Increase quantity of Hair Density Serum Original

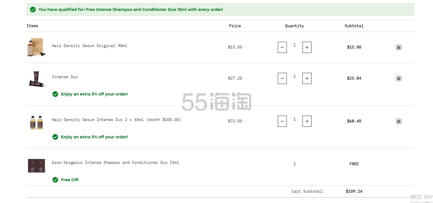(307, 47)
